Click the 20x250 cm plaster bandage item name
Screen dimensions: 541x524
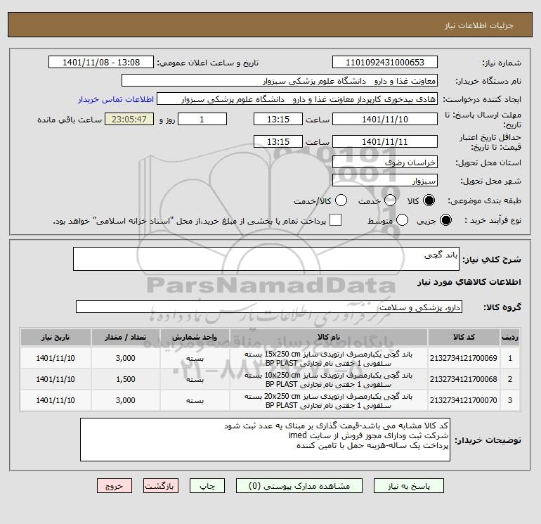pyautogui.click(x=329, y=401)
